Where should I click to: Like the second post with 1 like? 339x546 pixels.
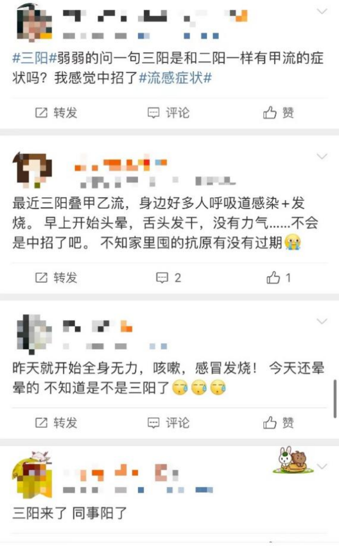click(278, 278)
